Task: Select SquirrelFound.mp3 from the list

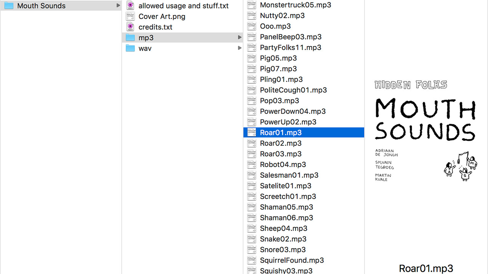Action: [x=292, y=260]
